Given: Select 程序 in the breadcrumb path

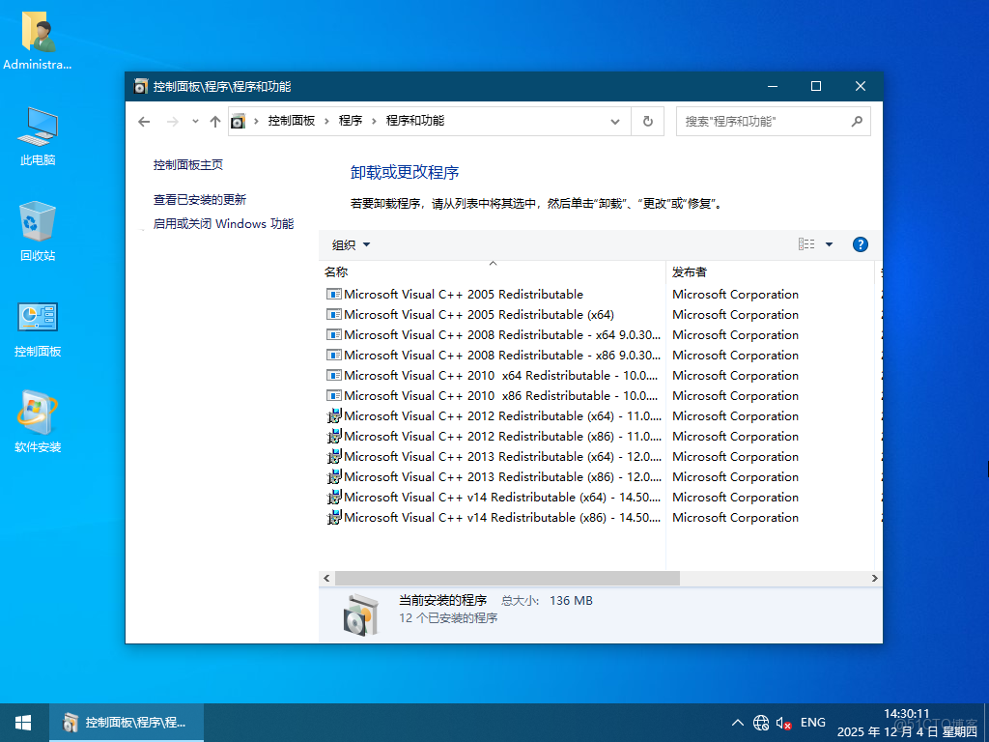Looking at the screenshot, I should coord(352,121).
